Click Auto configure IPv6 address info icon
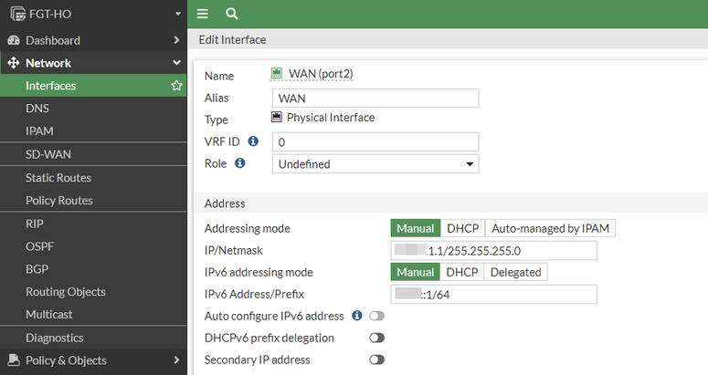This screenshot has width=708, height=375. click(357, 316)
